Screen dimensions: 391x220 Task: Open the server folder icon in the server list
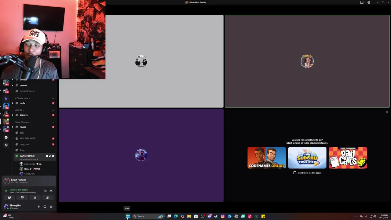coord(6,98)
